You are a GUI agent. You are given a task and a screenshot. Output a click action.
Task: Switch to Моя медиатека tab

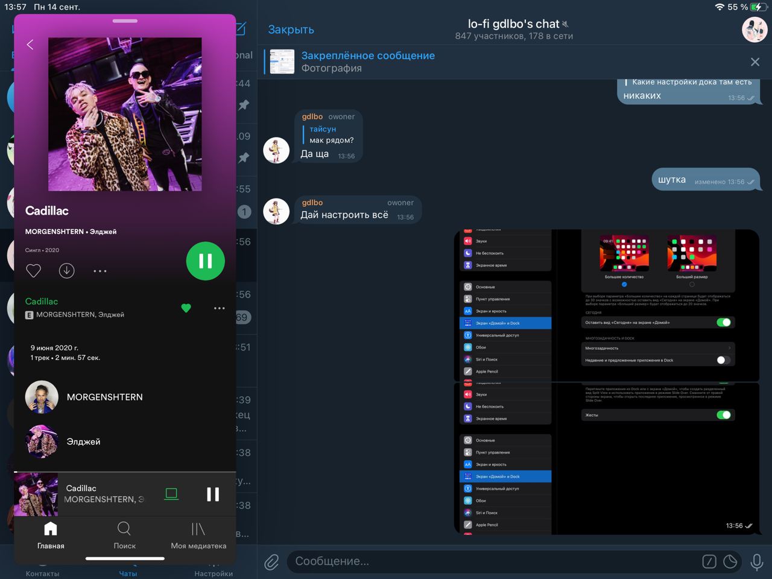[198, 536]
